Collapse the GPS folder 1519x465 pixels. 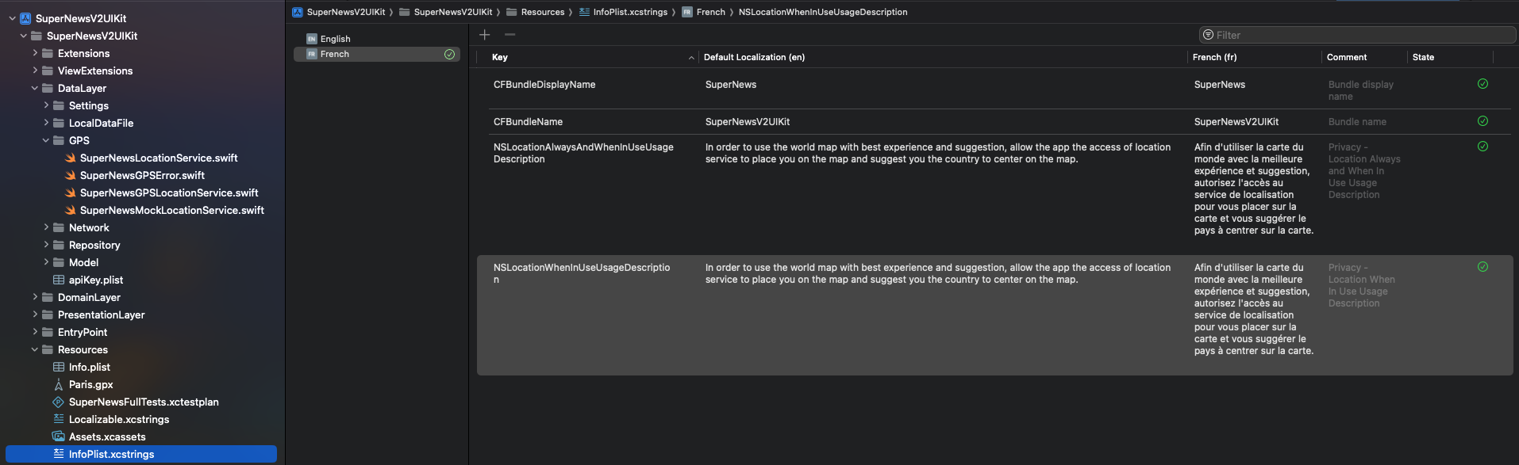[x=46, y=140]
